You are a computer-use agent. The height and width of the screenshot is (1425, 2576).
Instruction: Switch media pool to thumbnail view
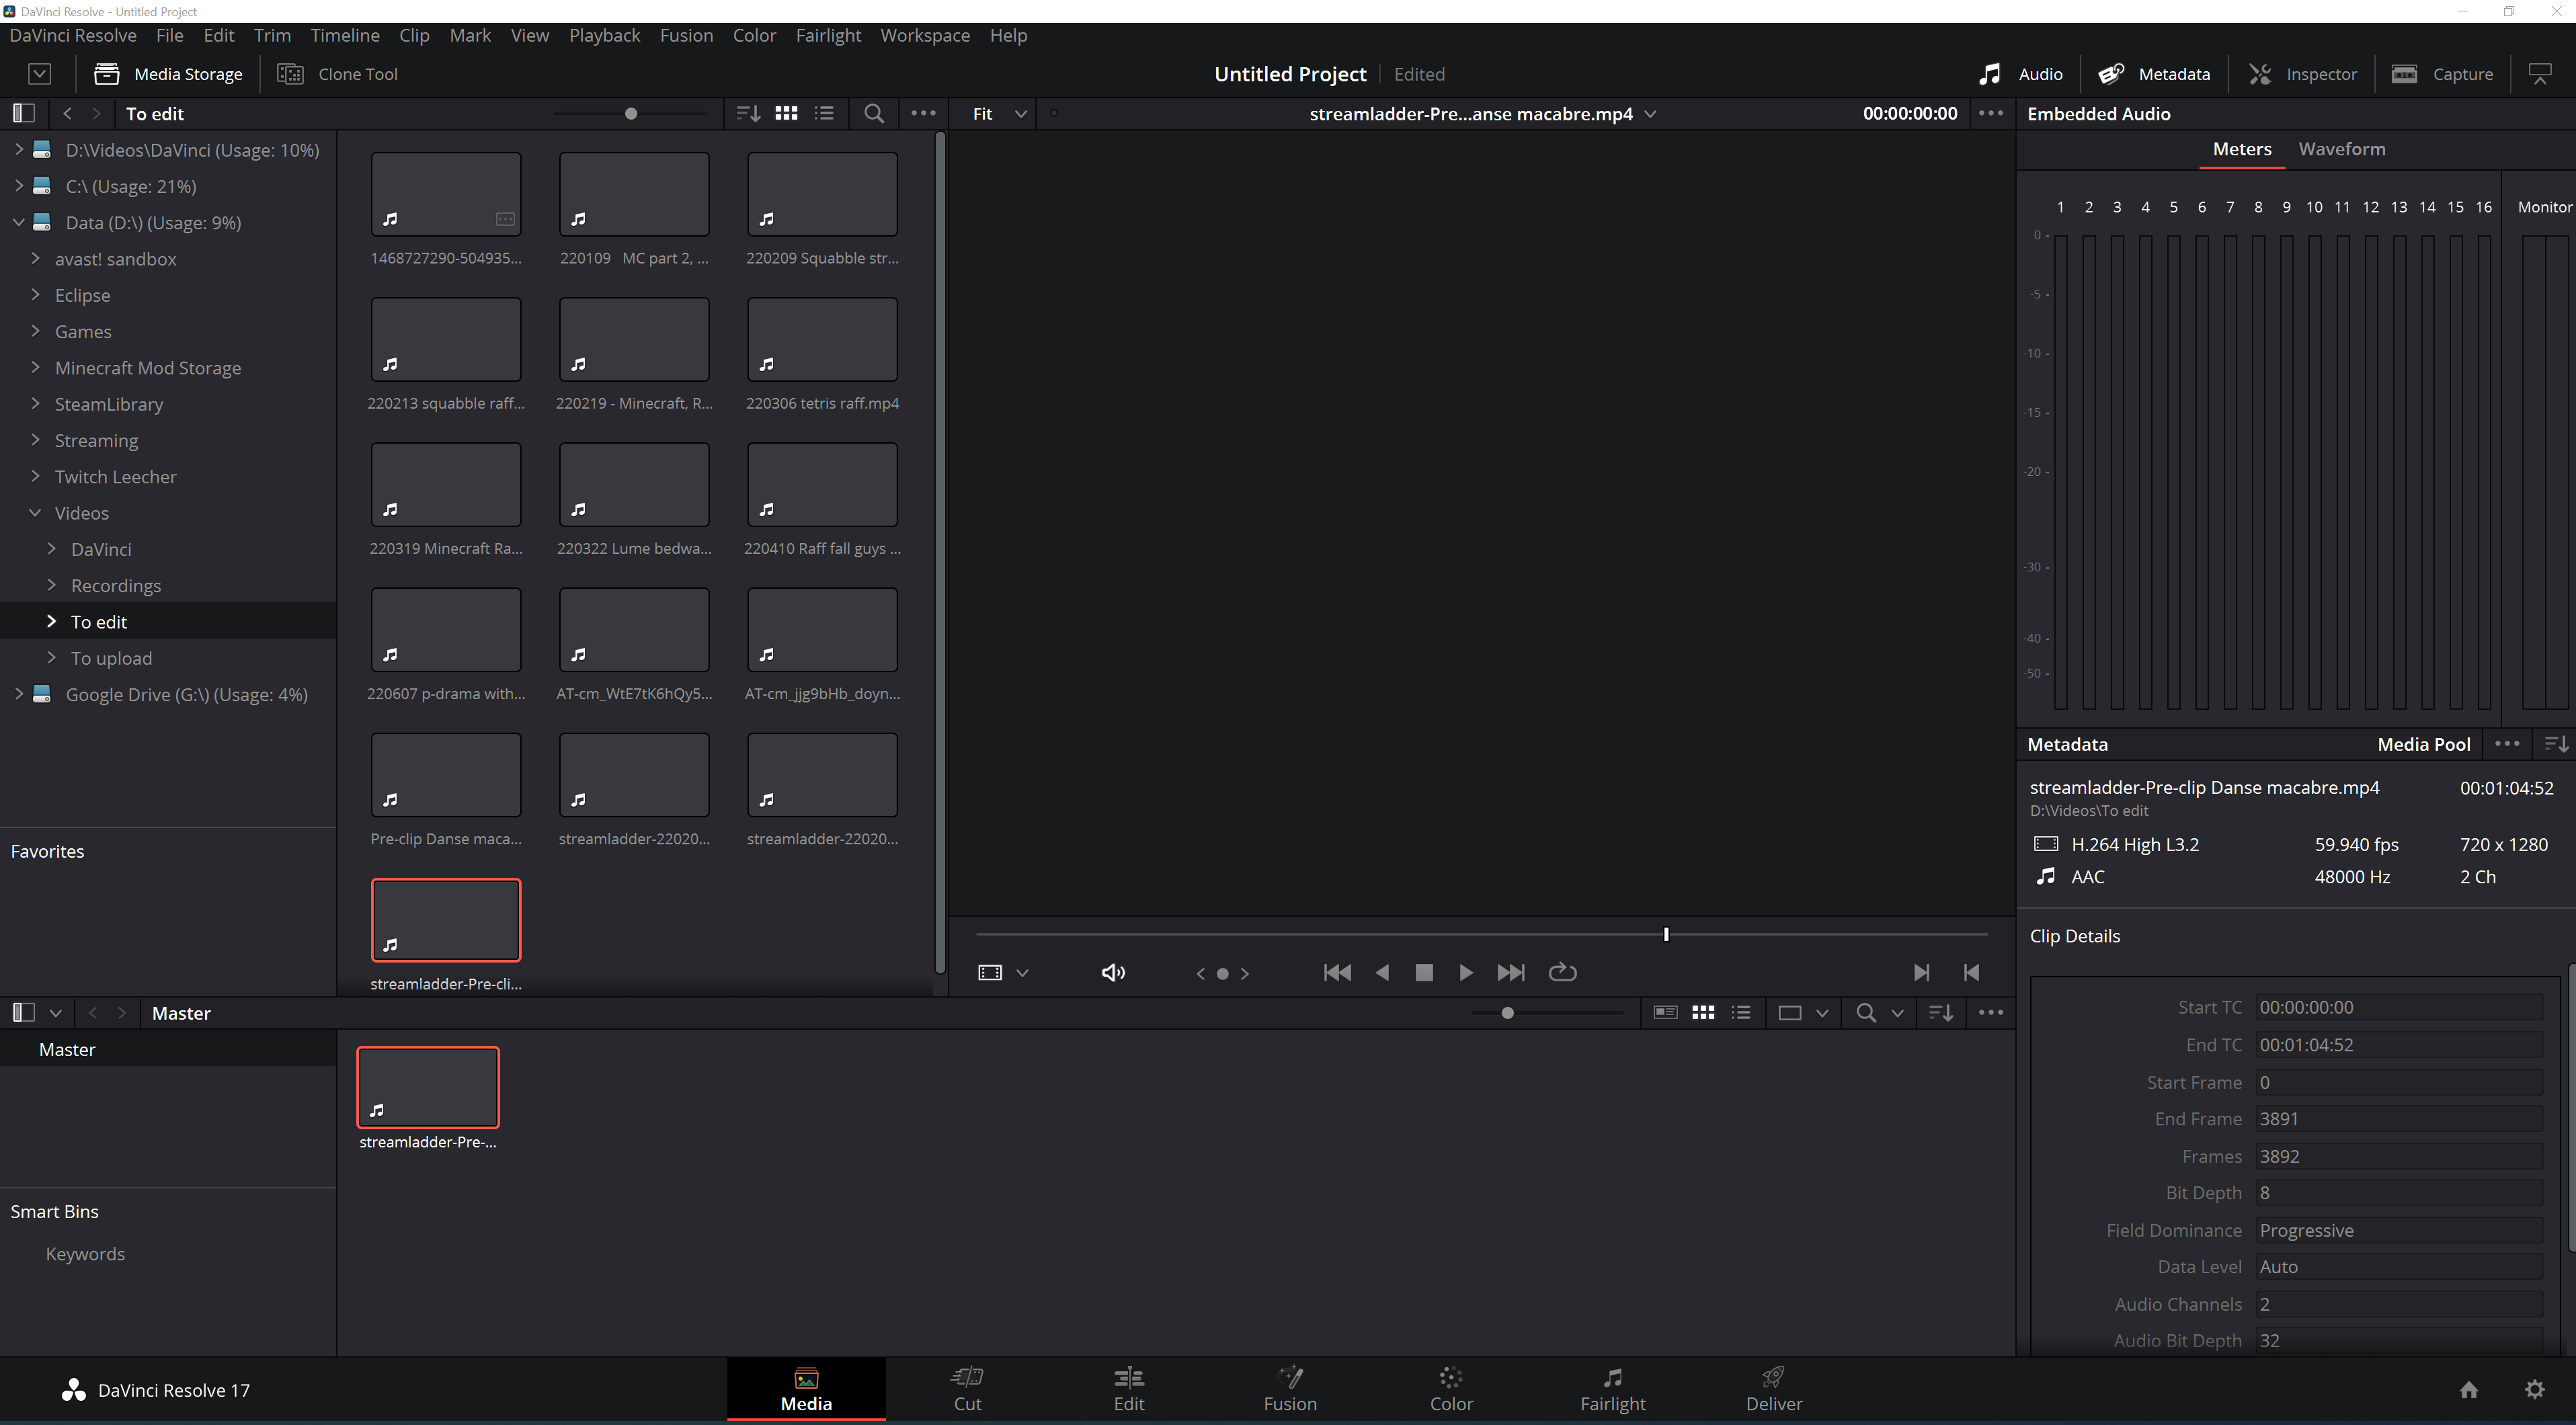click(1703, 1013)
